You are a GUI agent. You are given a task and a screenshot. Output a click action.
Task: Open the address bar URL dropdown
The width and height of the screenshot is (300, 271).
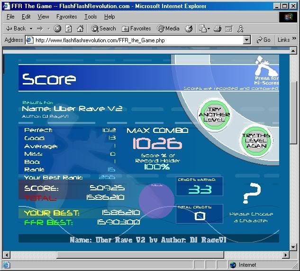click(x=246, y=40)
